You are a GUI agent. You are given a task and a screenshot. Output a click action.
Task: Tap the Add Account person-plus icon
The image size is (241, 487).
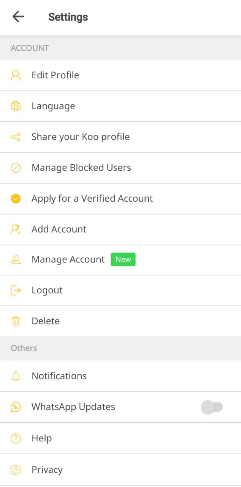(x=16, y=229)
